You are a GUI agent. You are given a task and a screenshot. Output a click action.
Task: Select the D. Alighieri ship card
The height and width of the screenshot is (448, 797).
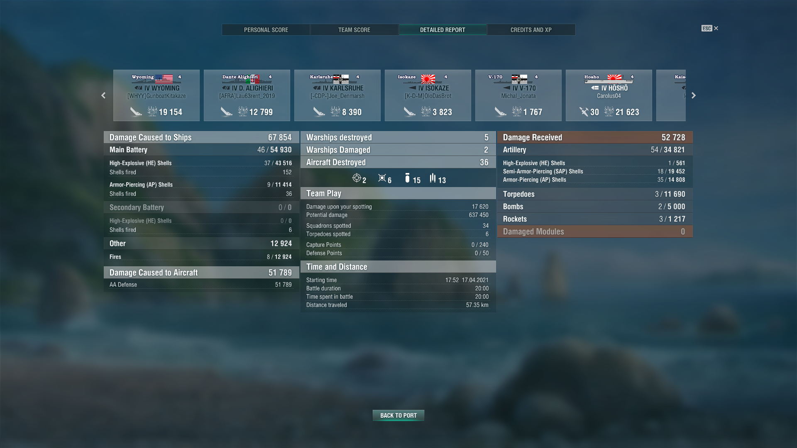247,95
